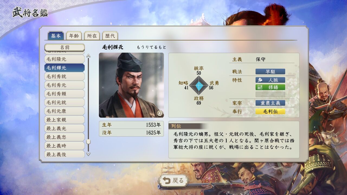Click the yellow 毛利伝 badge
The width and height of the screenshot is (347, 195).
(x=270, y=111)
